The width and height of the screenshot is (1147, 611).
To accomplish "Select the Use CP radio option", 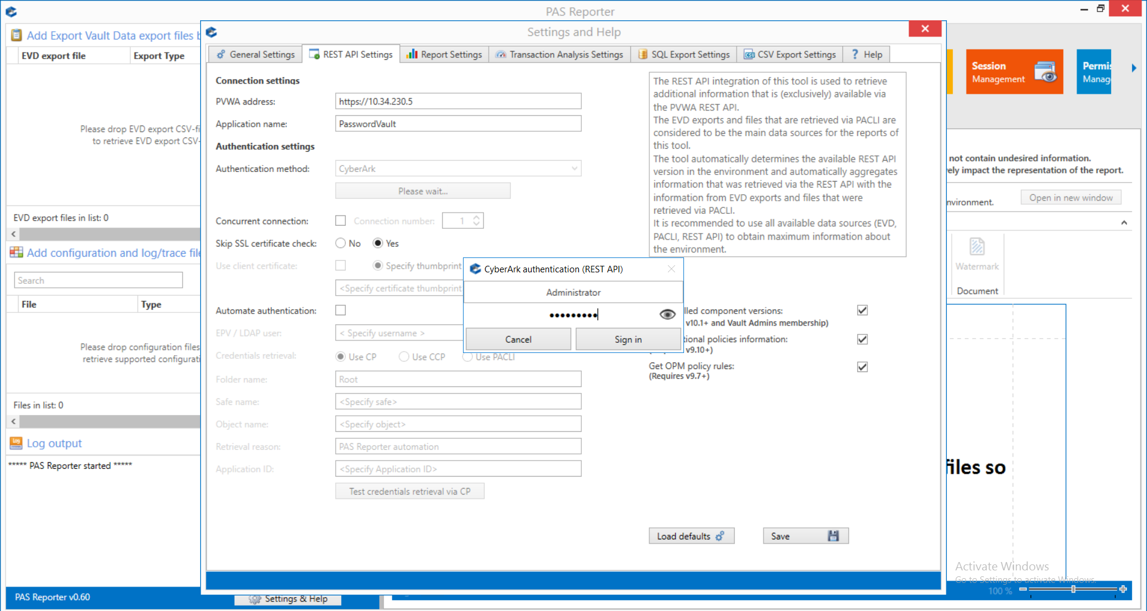I will click(x=341, y=357).
